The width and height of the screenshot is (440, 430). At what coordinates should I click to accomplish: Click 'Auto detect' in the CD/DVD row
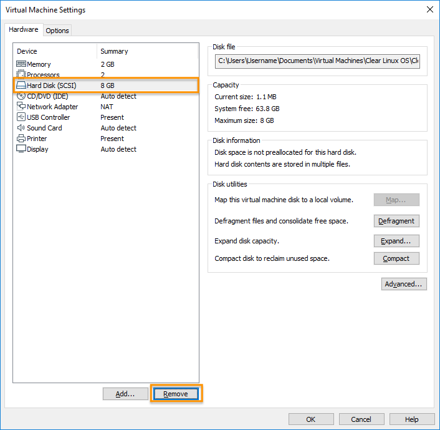coord(118,96)
